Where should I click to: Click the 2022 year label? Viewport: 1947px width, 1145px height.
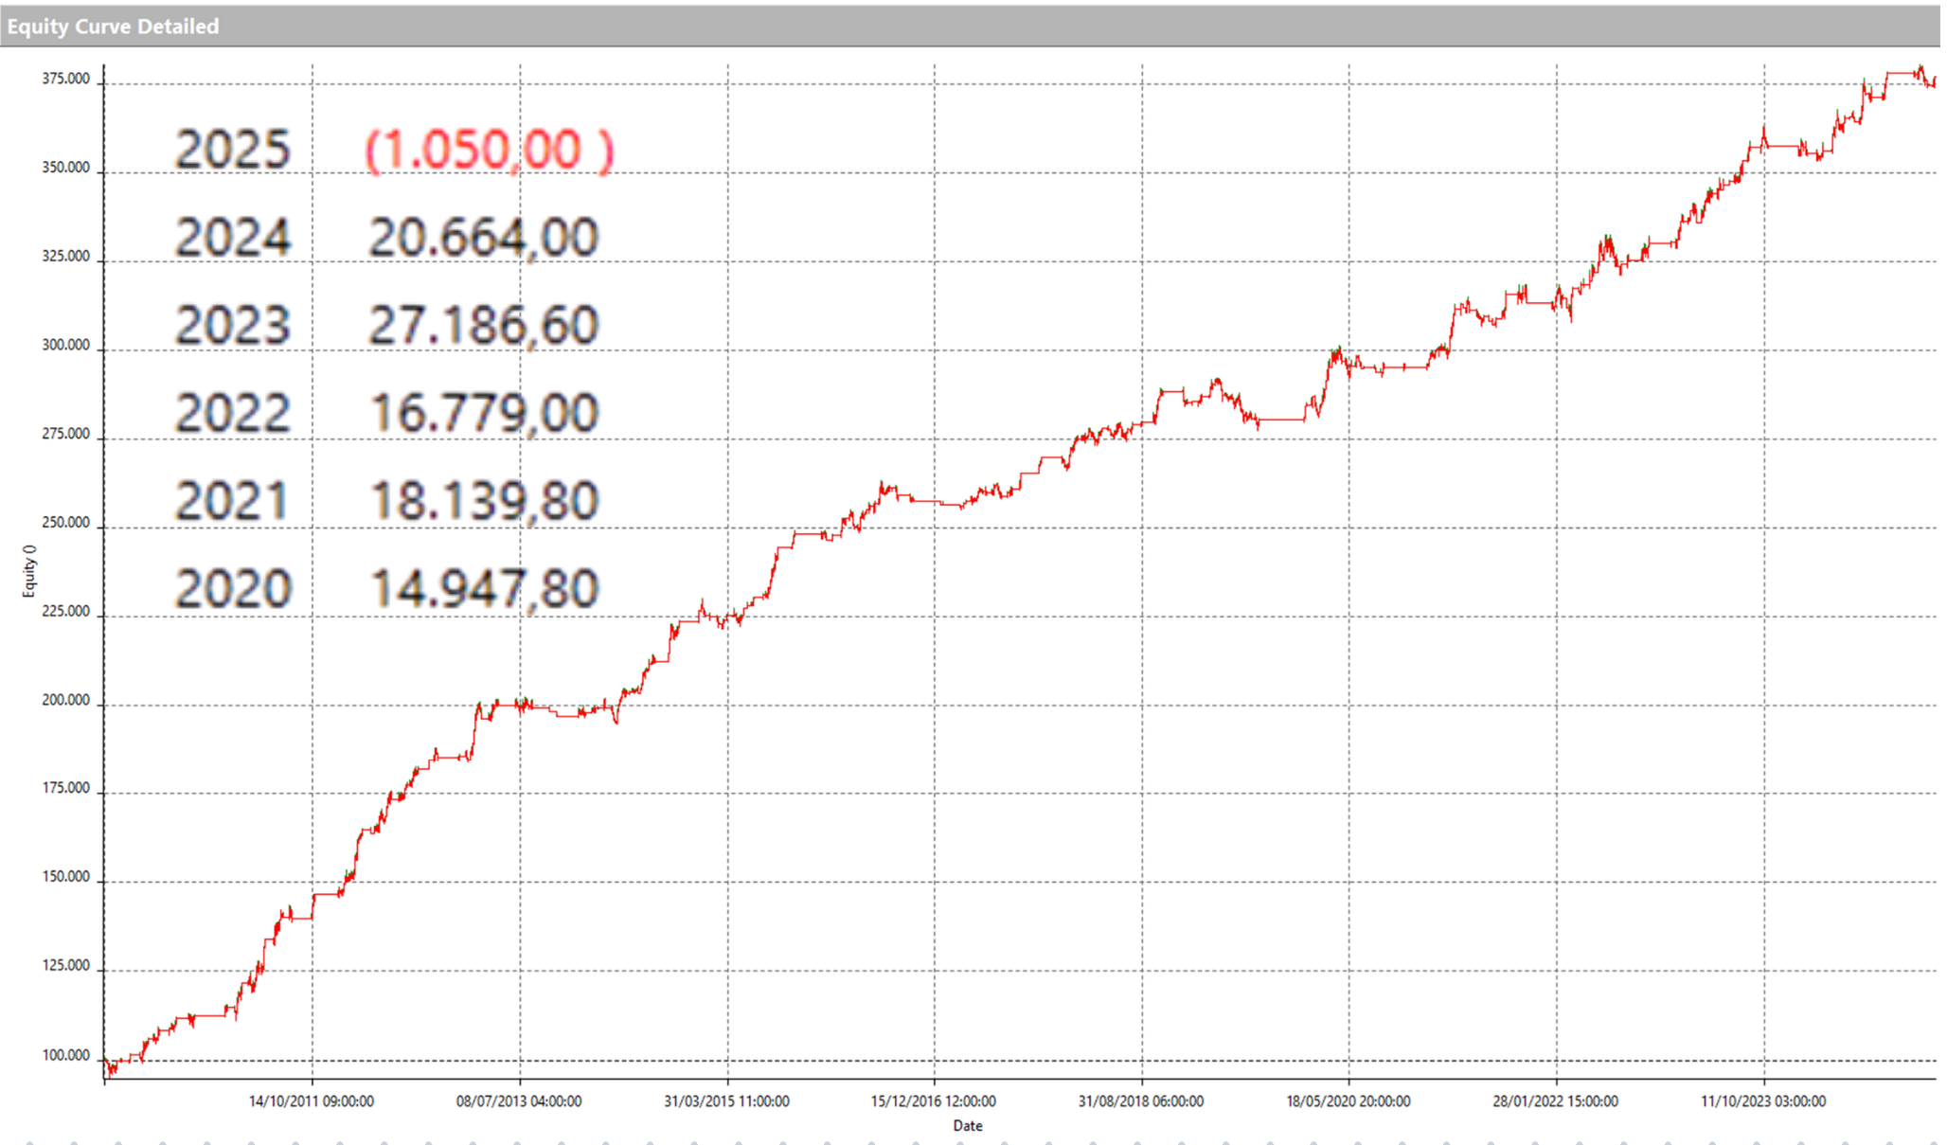(233, 414)
